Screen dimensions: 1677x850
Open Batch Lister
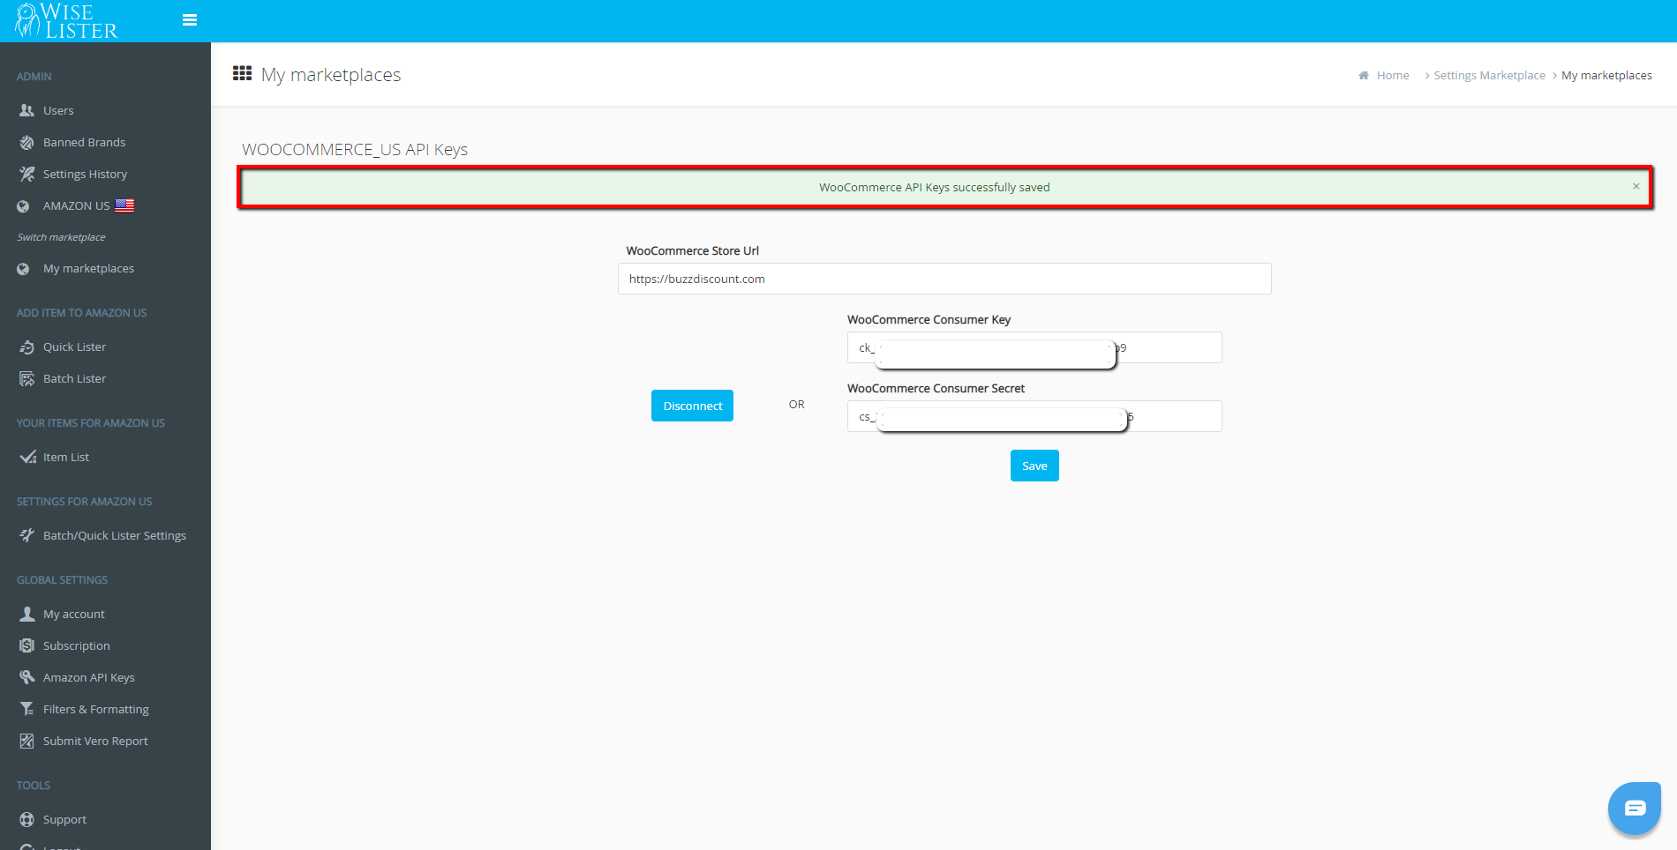coord(74,378)
